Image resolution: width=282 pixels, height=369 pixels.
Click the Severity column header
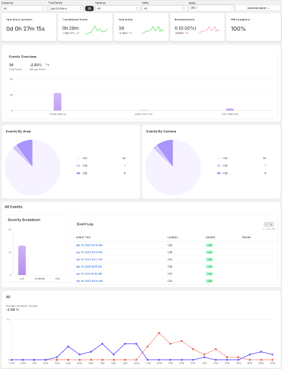click(210, 237)
